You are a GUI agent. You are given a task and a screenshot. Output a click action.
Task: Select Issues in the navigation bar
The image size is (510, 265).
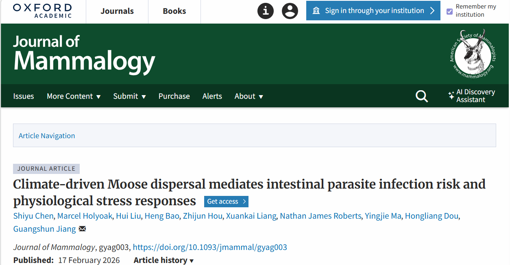(x=24, y=96)
